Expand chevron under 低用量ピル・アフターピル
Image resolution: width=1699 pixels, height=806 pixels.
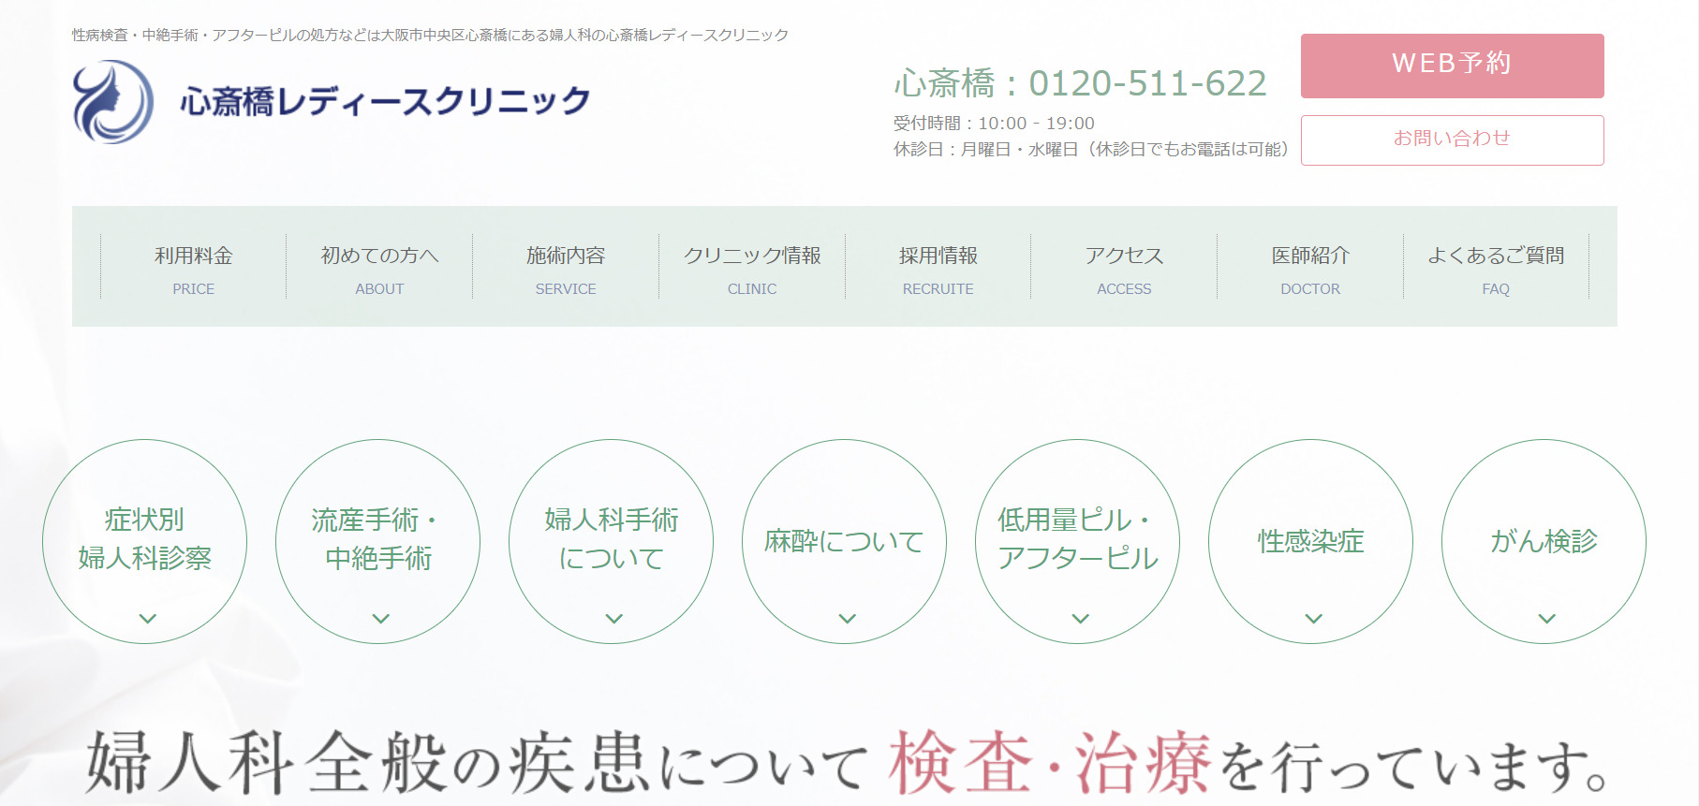coord(1080,619)
